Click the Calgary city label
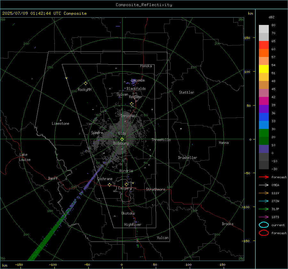This screenshot has height=269, width=288. [x=125, y=188]
